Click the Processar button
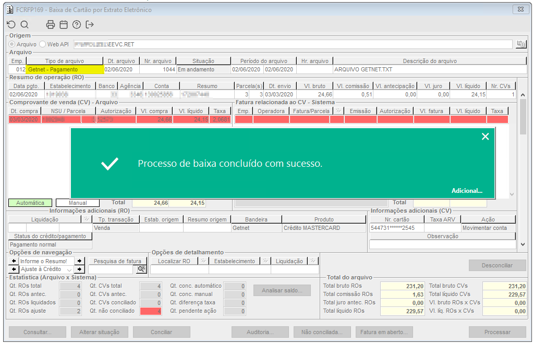Viewport: 533px width, 344px height. (x=498, y=332)
